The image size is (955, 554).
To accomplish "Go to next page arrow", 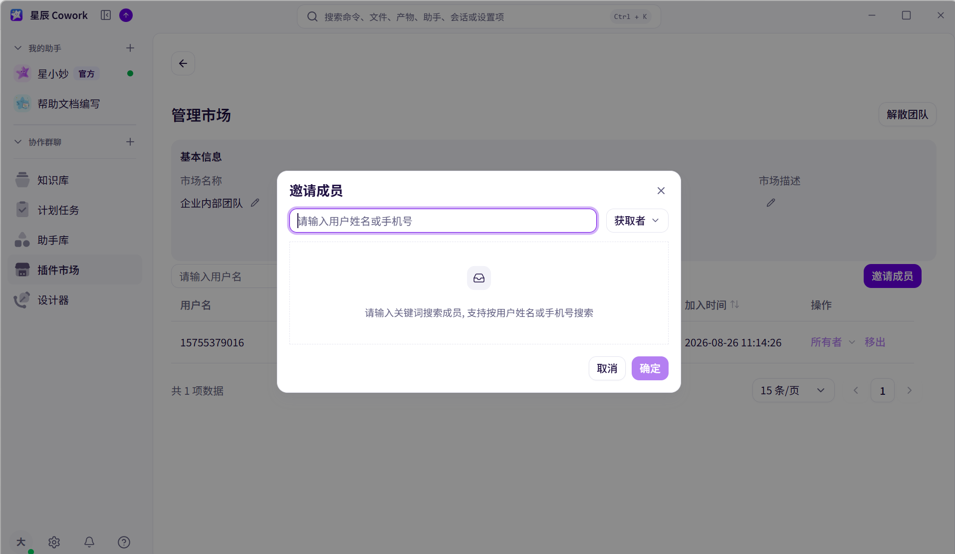I will (x=909, y=390).
